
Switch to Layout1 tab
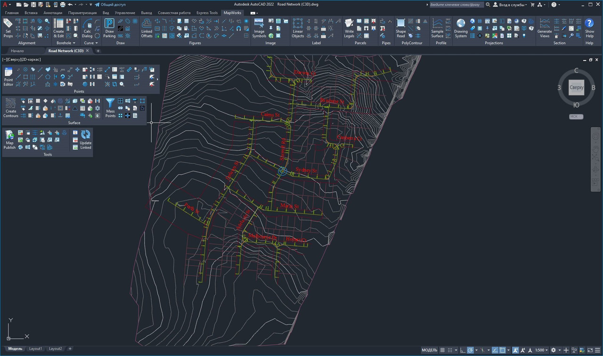pyautogui.click(x=35, y=349)
